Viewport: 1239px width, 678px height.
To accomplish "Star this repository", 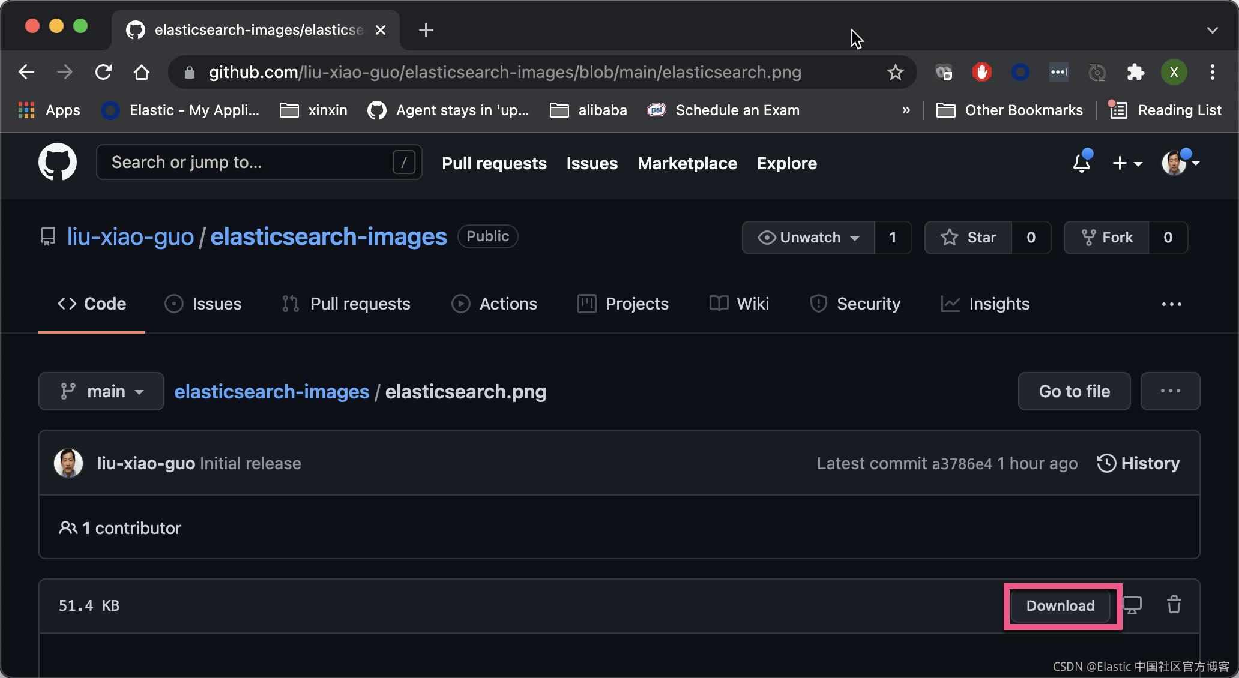I will (968, 238).
